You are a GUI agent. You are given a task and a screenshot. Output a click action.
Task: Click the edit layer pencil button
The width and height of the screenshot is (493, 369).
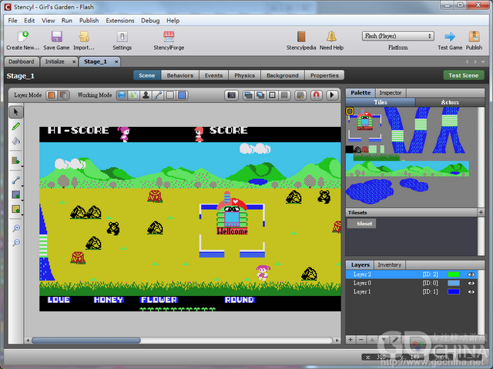coord(395,340)
